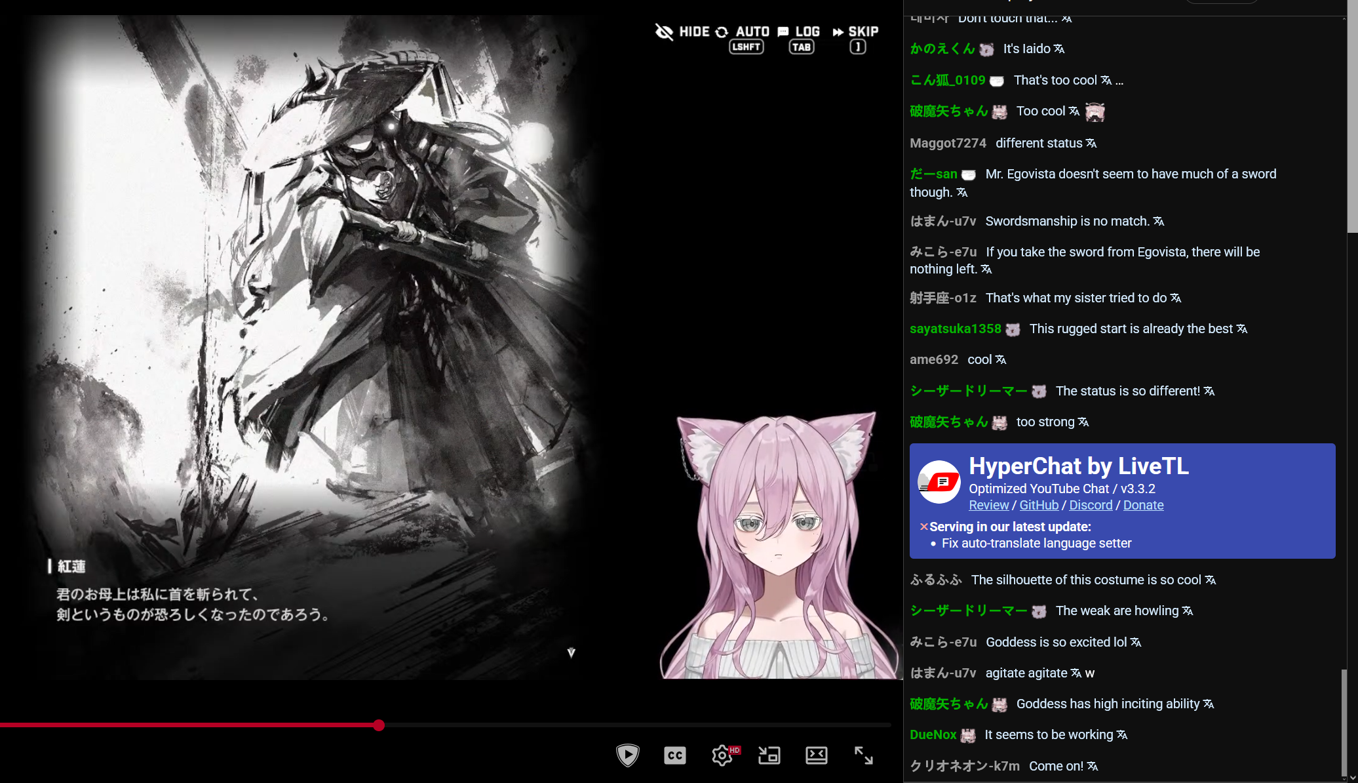The image size is (1358, 783).
Task: Click translate icon after "The silhouette of this costume is so cool"
Action: point(1210,580)
